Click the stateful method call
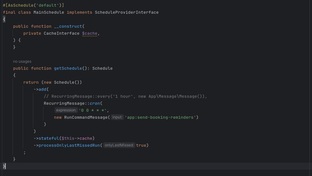 pyautogui.click(x=49, y=138)
